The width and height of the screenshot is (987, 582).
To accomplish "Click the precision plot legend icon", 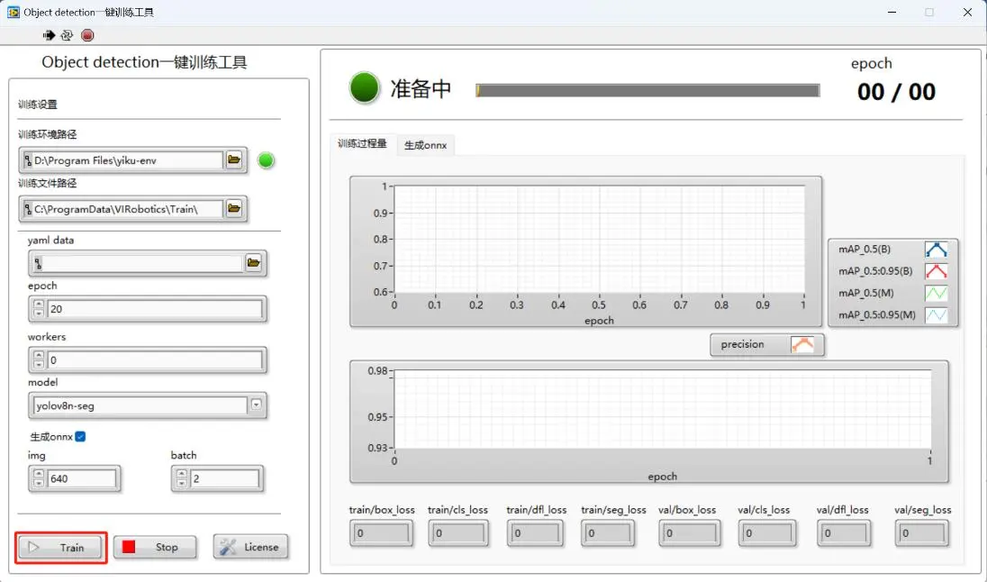I will [801, 344].
